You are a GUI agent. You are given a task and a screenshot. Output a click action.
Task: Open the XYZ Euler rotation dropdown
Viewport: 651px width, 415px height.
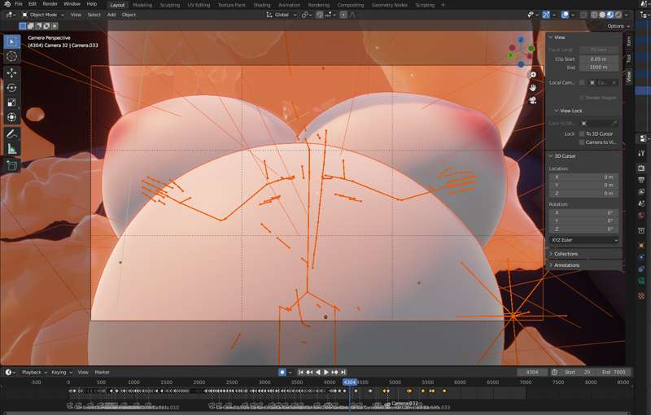(583, 240)
